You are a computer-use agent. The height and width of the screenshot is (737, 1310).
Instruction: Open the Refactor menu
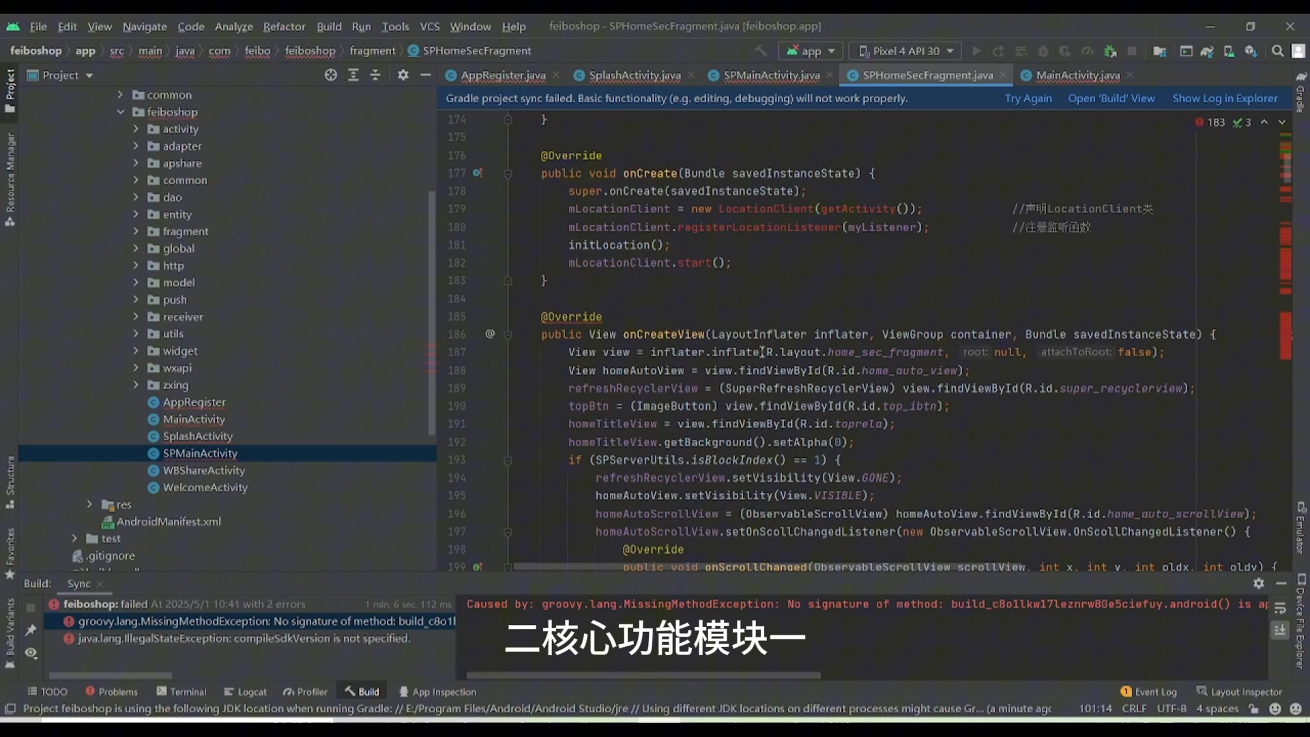coord(284,27)
